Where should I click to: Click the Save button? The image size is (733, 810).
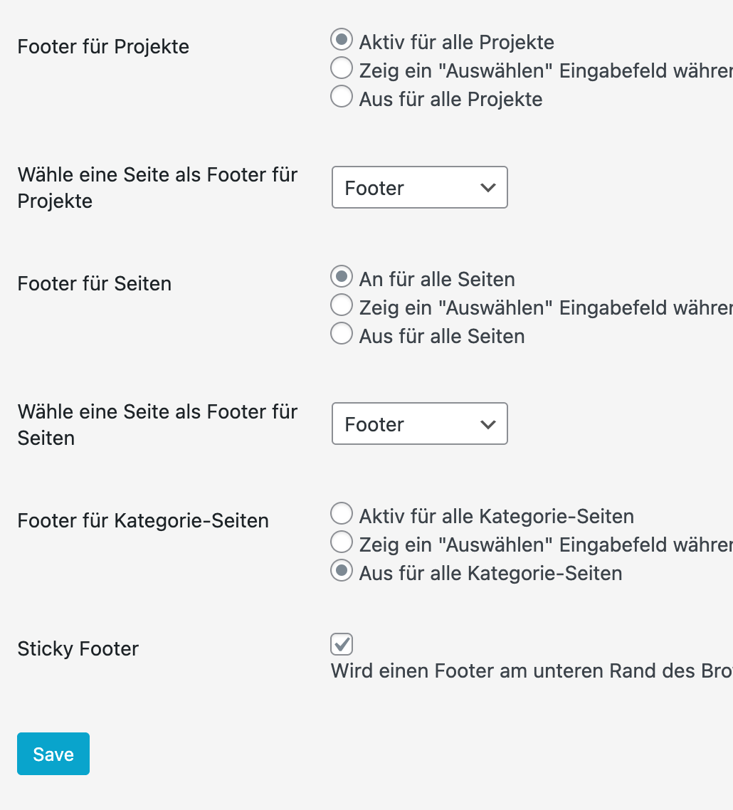coord(53,754)
